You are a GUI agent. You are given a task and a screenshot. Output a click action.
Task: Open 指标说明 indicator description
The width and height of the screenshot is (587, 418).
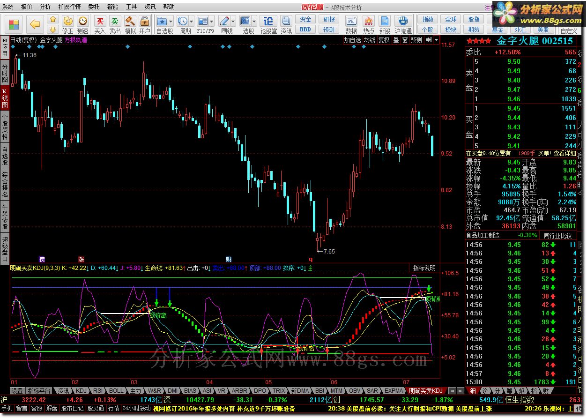click(424, 268)
